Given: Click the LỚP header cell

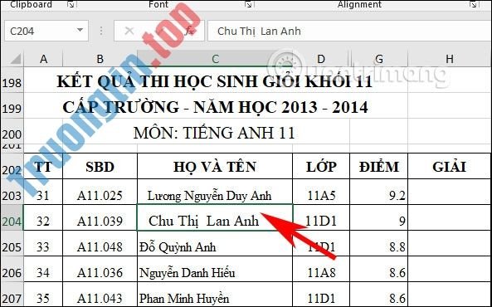Looking at the screenshot, I should click(321, 167).
